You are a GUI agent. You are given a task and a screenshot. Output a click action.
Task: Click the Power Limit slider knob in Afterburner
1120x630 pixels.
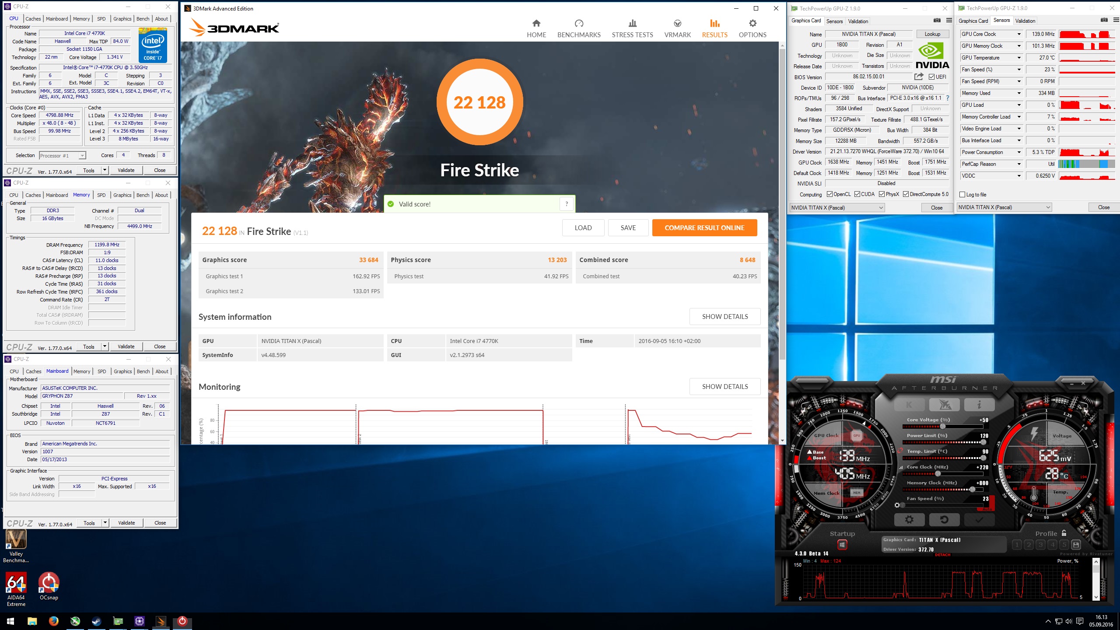click(x=983, y=442)
